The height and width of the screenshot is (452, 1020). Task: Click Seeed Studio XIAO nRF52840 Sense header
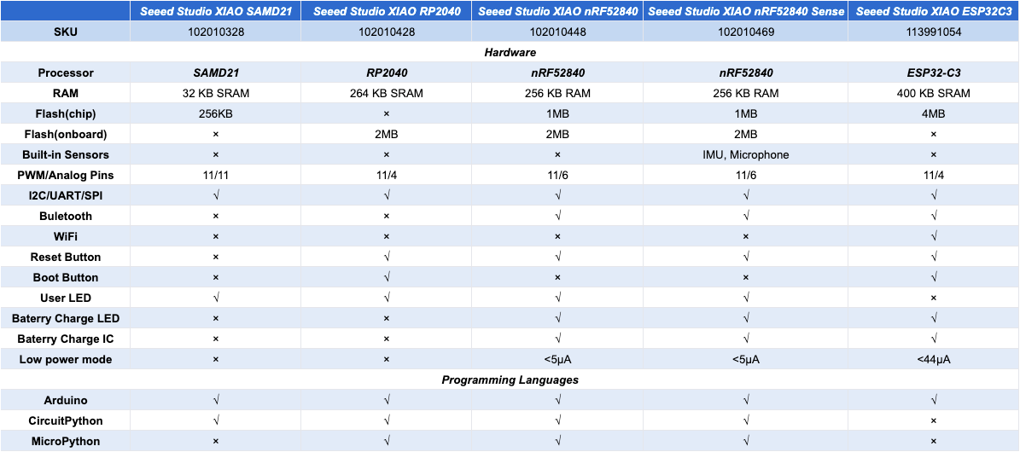(x=745, y=11)
